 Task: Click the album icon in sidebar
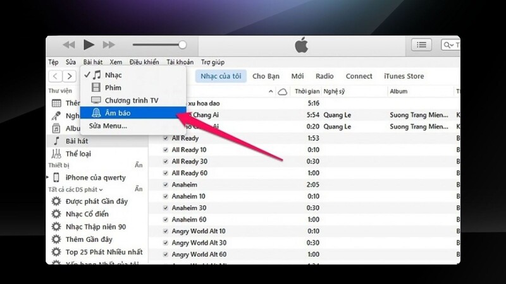(56, 128)
